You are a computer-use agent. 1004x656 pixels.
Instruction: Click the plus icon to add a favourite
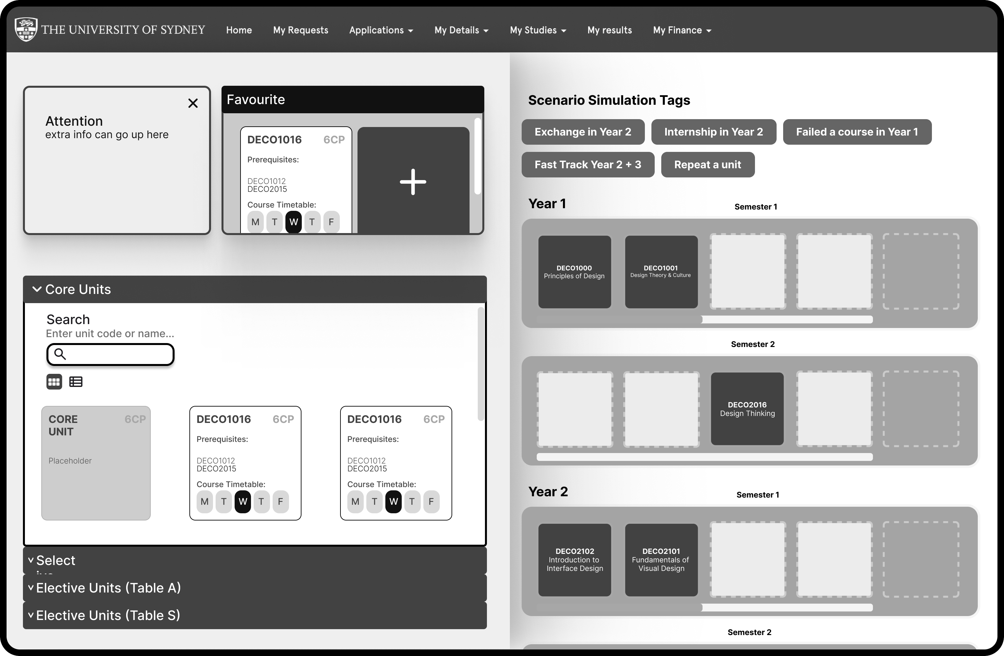tap(413, 182)
